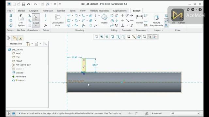Pick the Circle sketch tool
The height and width of the screenshot is (117, 209).
(69, 25)
